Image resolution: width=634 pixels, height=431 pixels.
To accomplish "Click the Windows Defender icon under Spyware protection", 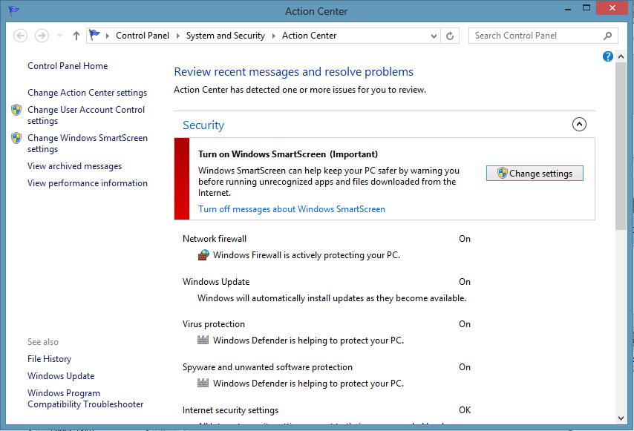I will tap(203, 383).
